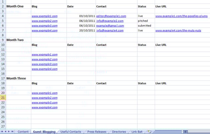Go to previous sheet navigation arrow
The image size is (210, 134).
coord(5,132)
